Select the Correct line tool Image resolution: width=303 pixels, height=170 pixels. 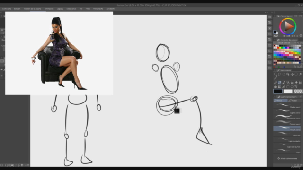click(296, 87)
